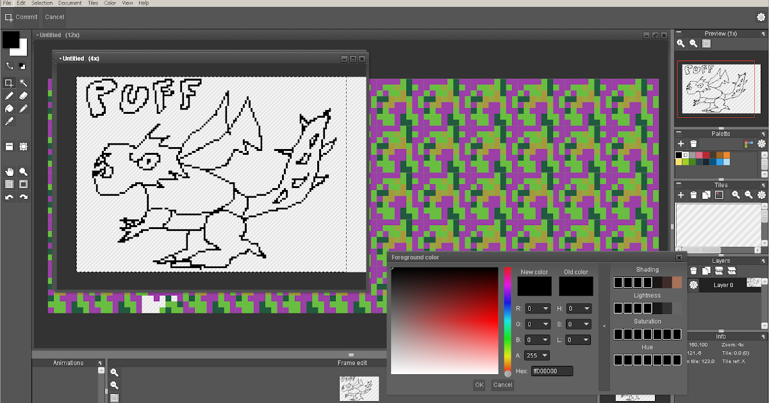769x403 pixels.
Task: Select the Bucket fill tool
Action: coord(9,109)
